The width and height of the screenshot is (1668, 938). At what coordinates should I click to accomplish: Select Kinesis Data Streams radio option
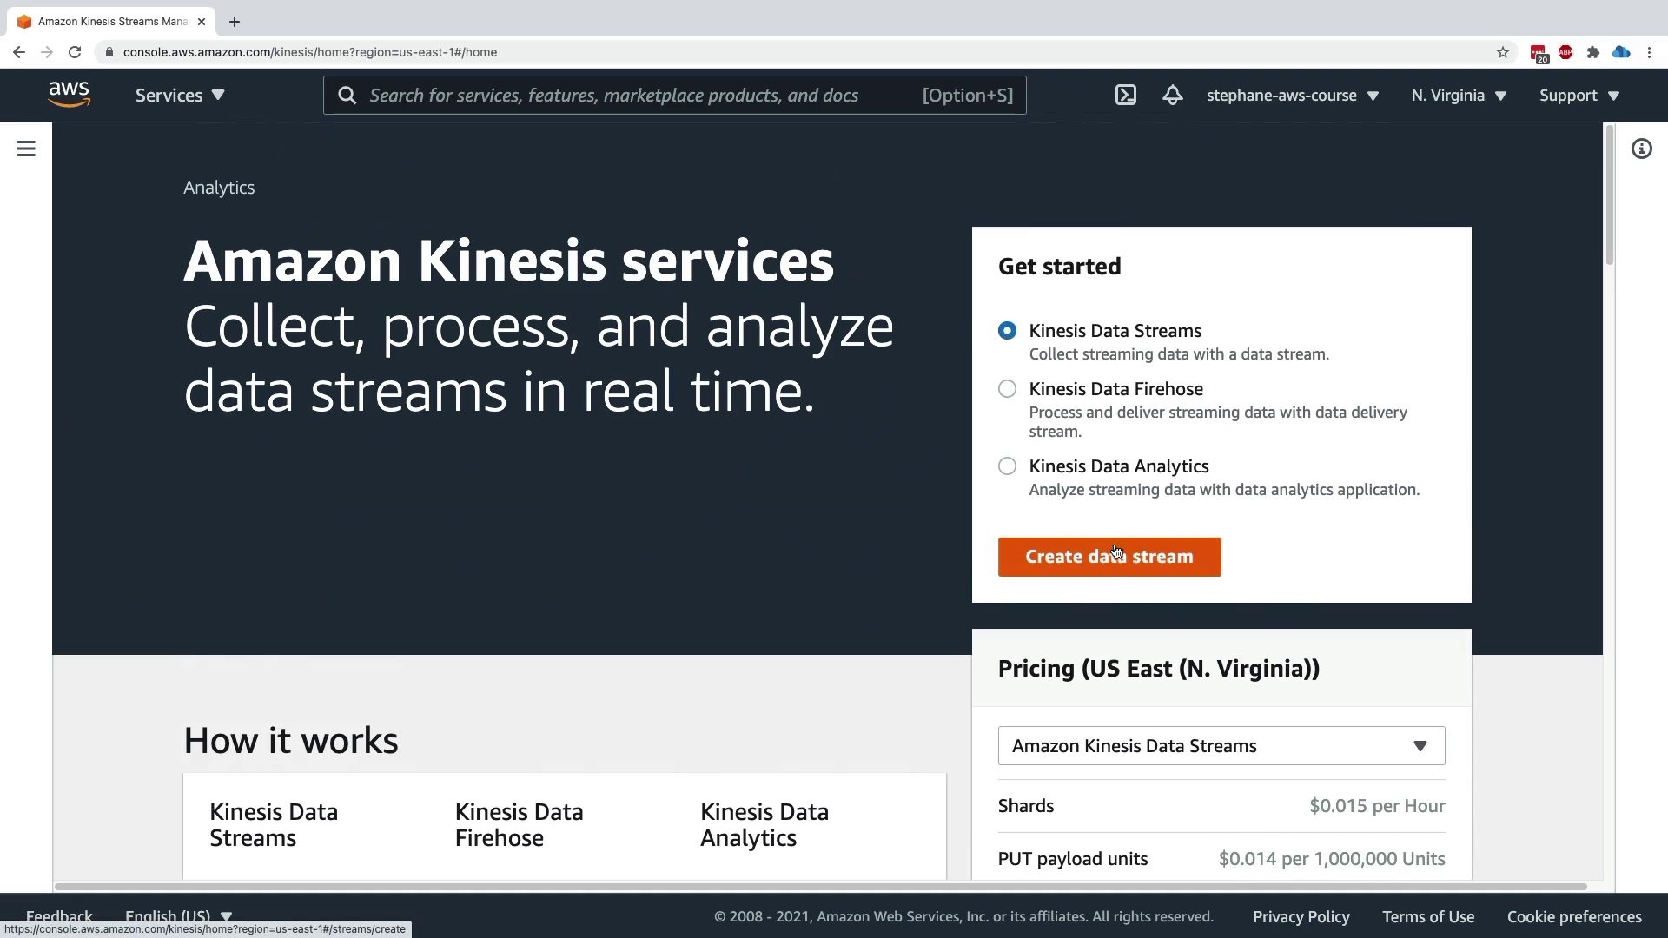[1007, 331]
